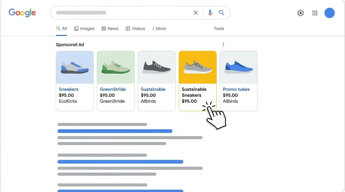Open Sponsored Ad three-dot options
Screen dimensions: 345x192
click(x=223, y=44)
